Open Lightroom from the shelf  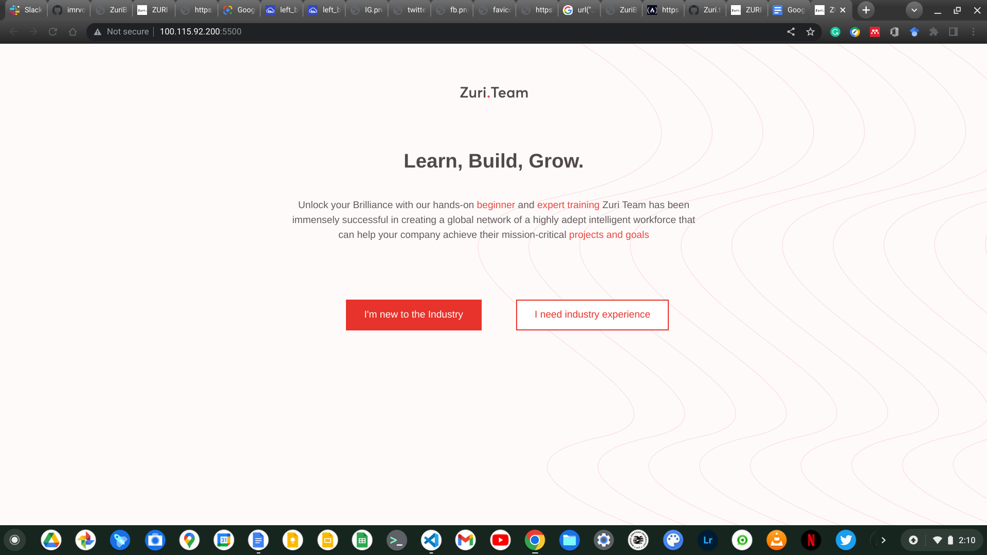(x=708, y=540)
